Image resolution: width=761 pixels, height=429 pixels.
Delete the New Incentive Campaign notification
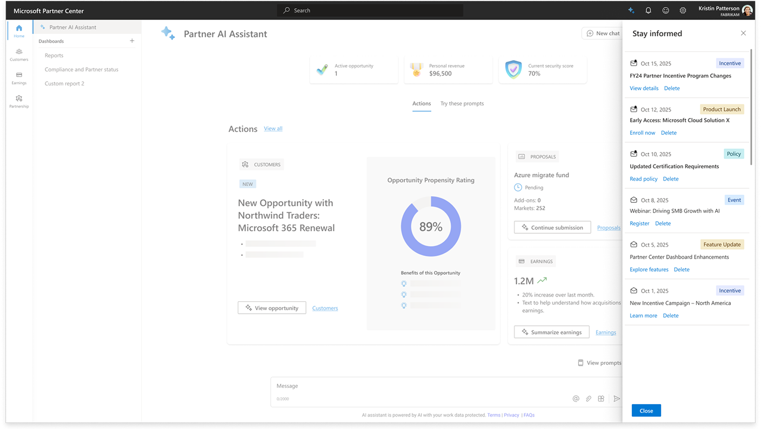(x=671, y=315)
